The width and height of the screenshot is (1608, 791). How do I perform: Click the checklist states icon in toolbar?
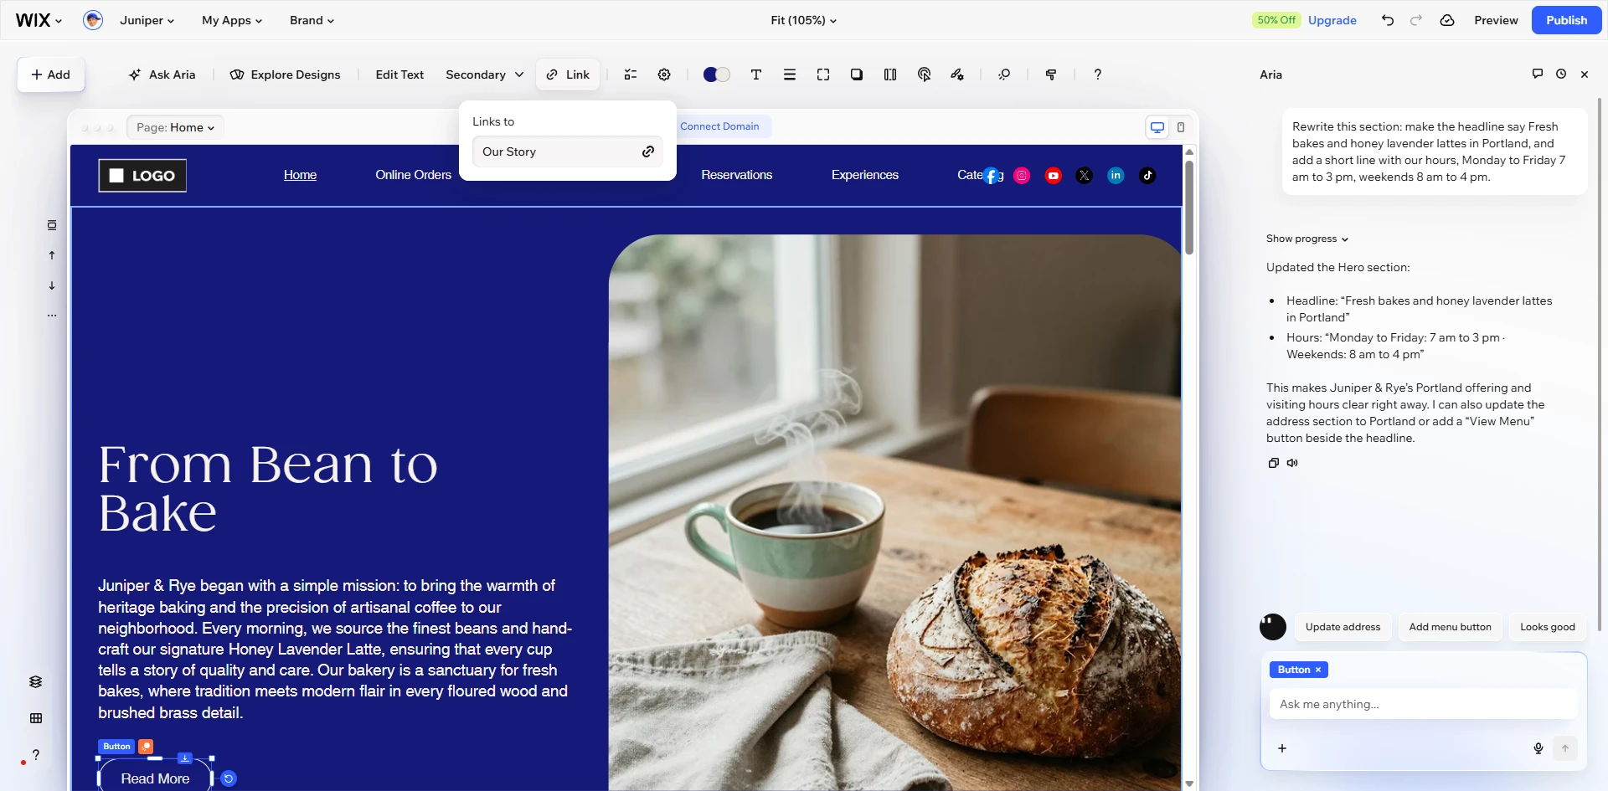631,74
